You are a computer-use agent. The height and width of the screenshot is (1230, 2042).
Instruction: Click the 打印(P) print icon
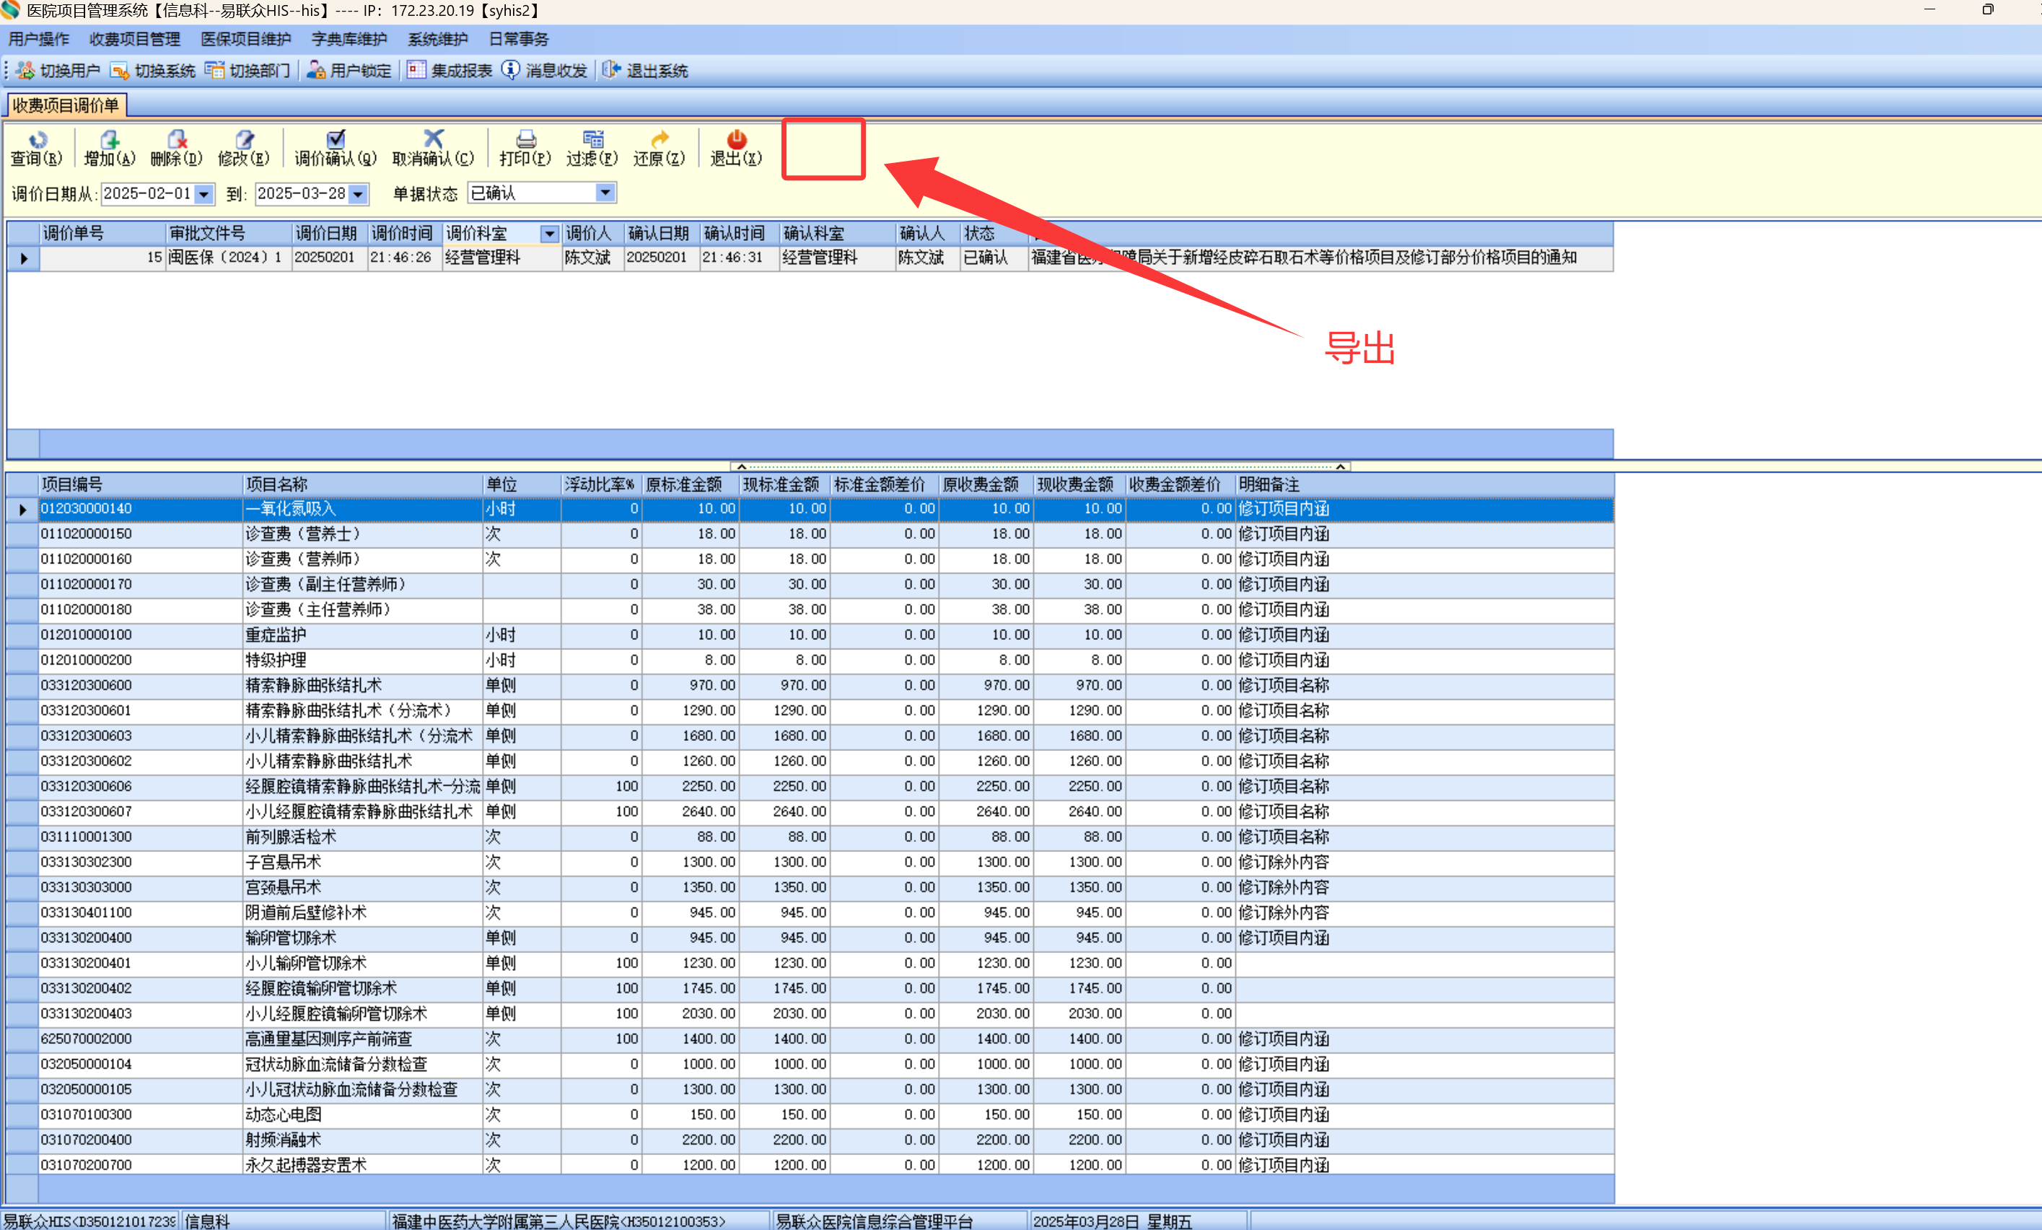[525, 139]
